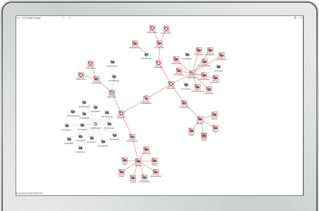The width and height of the screenshot is (319, 211).
Task: Select the Command Prompt node
Action: tap(156, 172)
